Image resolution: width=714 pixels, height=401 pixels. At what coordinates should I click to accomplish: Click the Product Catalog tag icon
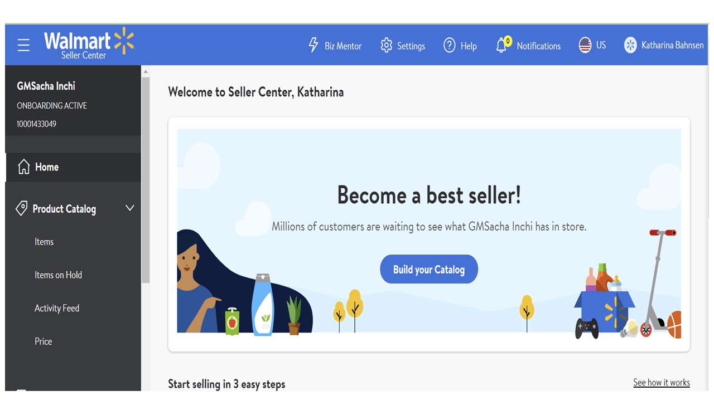click(21, 209)
